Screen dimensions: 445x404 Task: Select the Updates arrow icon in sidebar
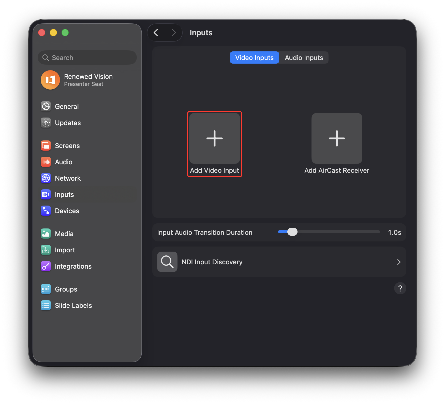[46, 123]
